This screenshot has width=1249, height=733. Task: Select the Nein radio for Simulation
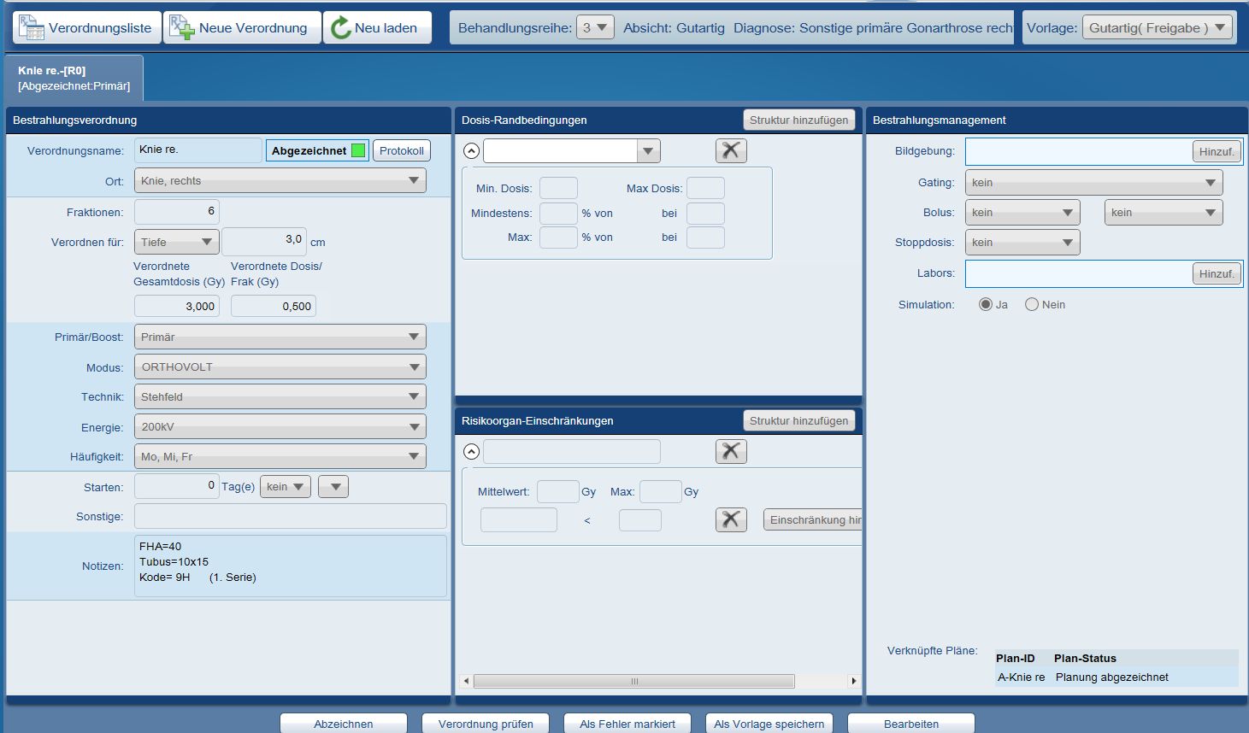tap(1032, 305)
